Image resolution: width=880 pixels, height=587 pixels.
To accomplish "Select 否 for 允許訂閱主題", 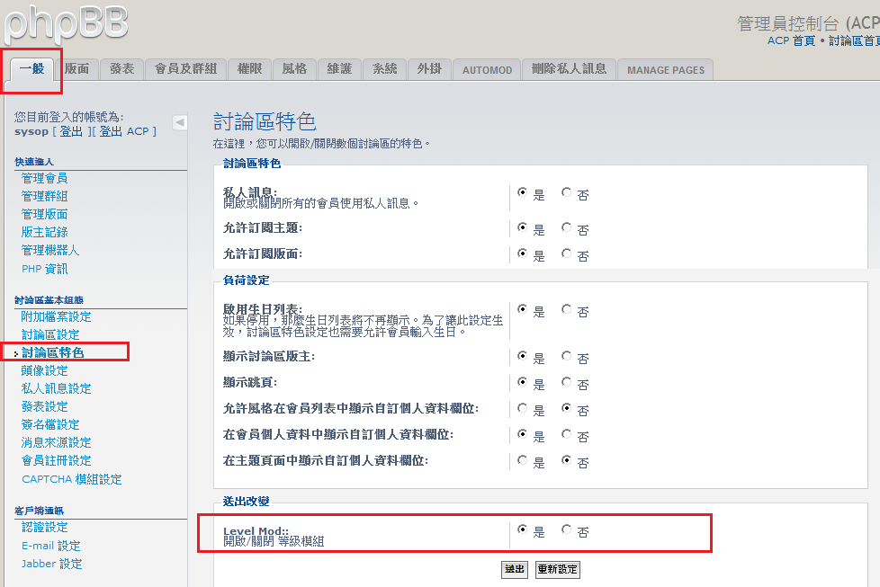I will (566, 227).
